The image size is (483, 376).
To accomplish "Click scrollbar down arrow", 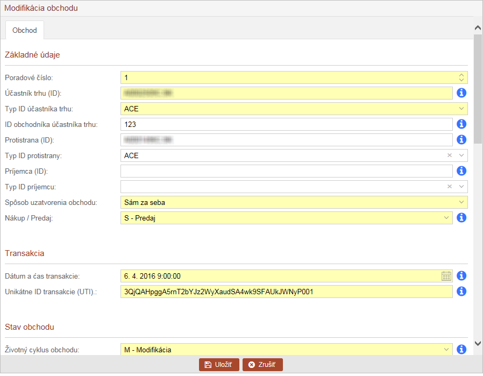I will [478, 343].
